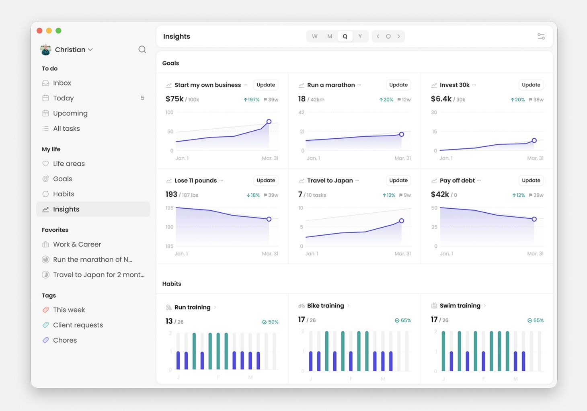Open the search magnifier in sidebar
Image resolution: width=587 pixels, height=411 pixels.
pyautogui.click(x=142, y=49)
